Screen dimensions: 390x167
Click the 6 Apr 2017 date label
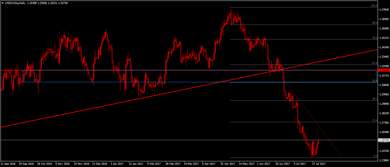click(x=209, y=164)
